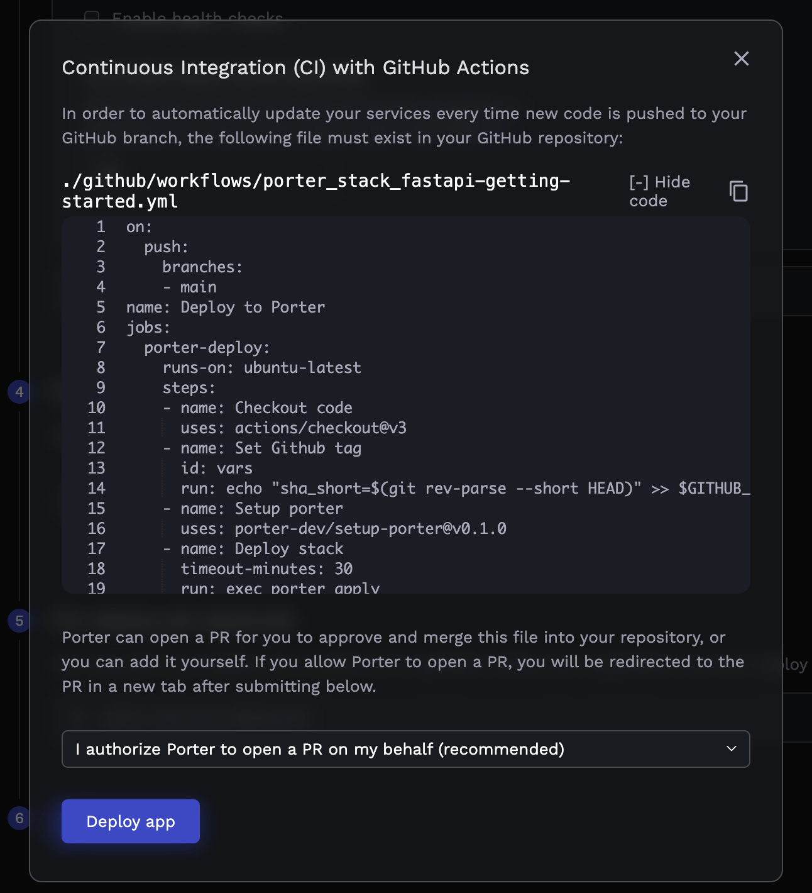Click code line '- name: Set Github tag'
This screenshot has height=893, width=812.
tap(262, 448)
